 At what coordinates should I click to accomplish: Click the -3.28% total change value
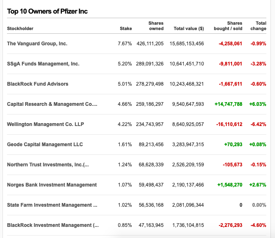tap(258, 64)
